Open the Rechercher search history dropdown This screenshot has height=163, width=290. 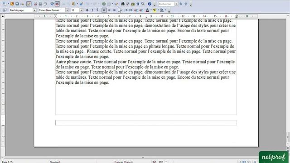pyautogui.click(x=176, y=4)
